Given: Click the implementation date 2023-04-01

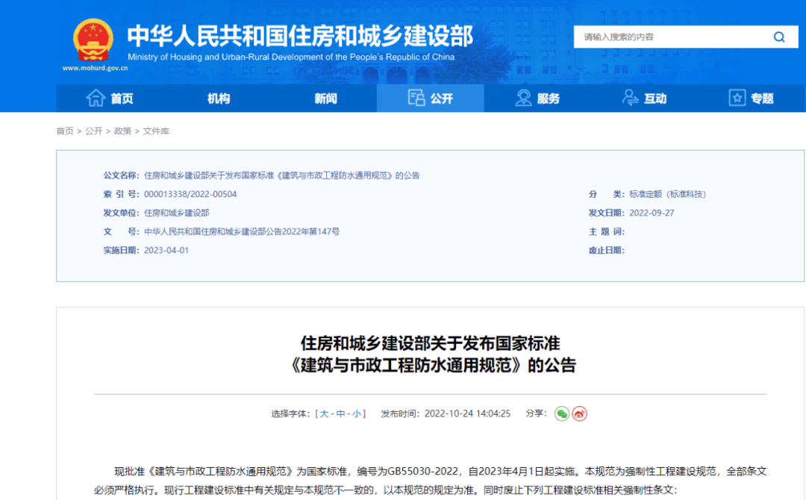Looking at the screenshot, I should (x=166, y=250).
